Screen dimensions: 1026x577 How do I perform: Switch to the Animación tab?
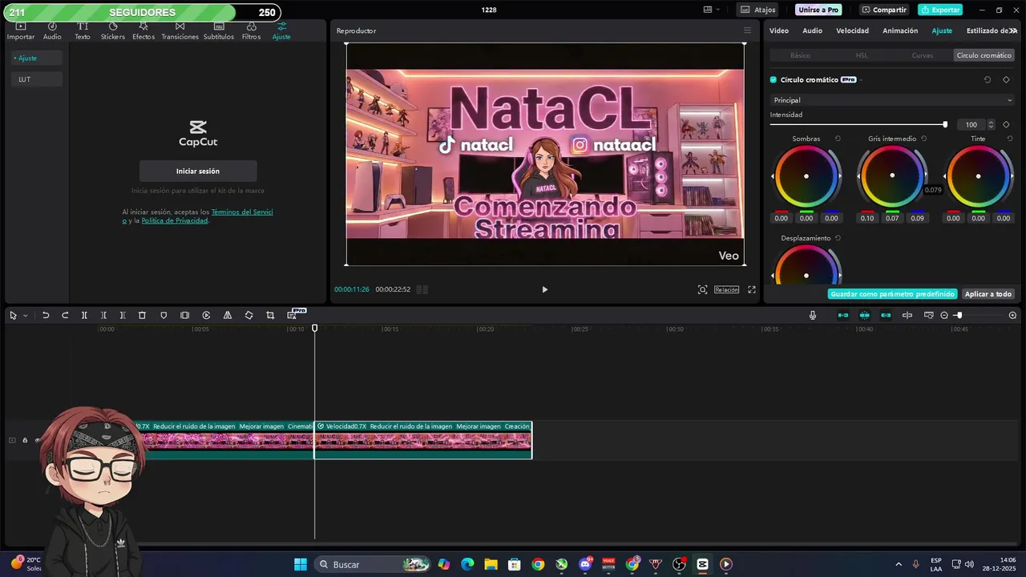coord(900,30)
